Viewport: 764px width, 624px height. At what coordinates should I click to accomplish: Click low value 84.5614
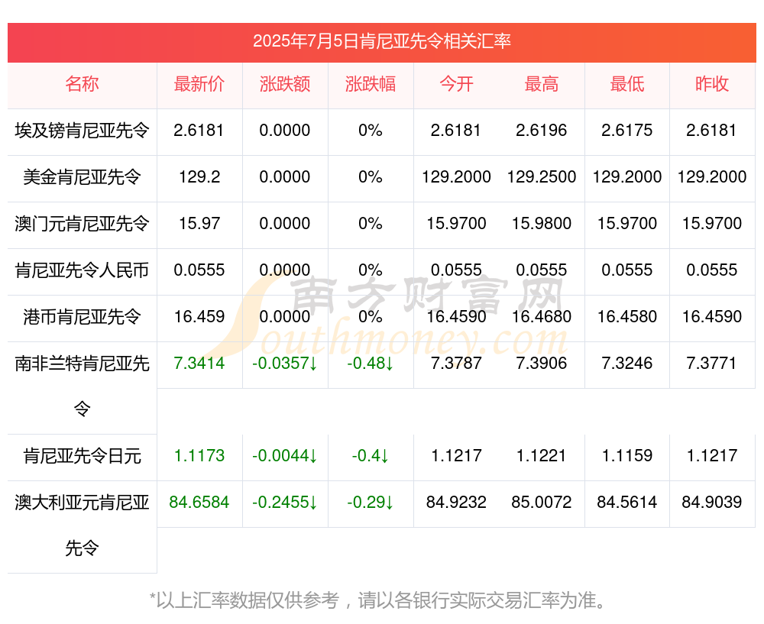click(627, 503)
